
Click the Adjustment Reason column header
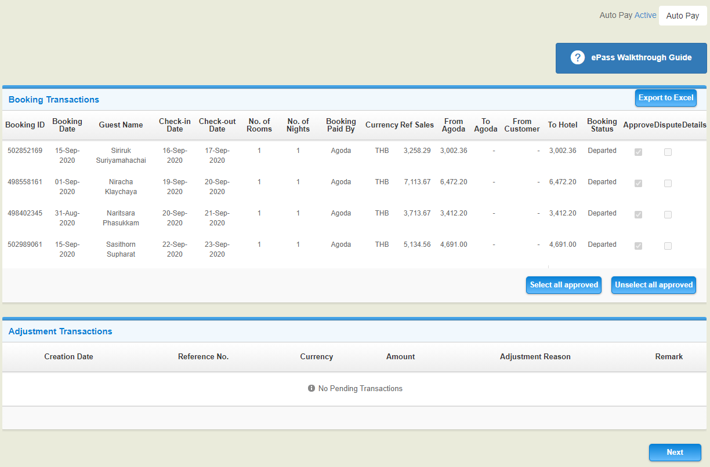pos(535,357)
